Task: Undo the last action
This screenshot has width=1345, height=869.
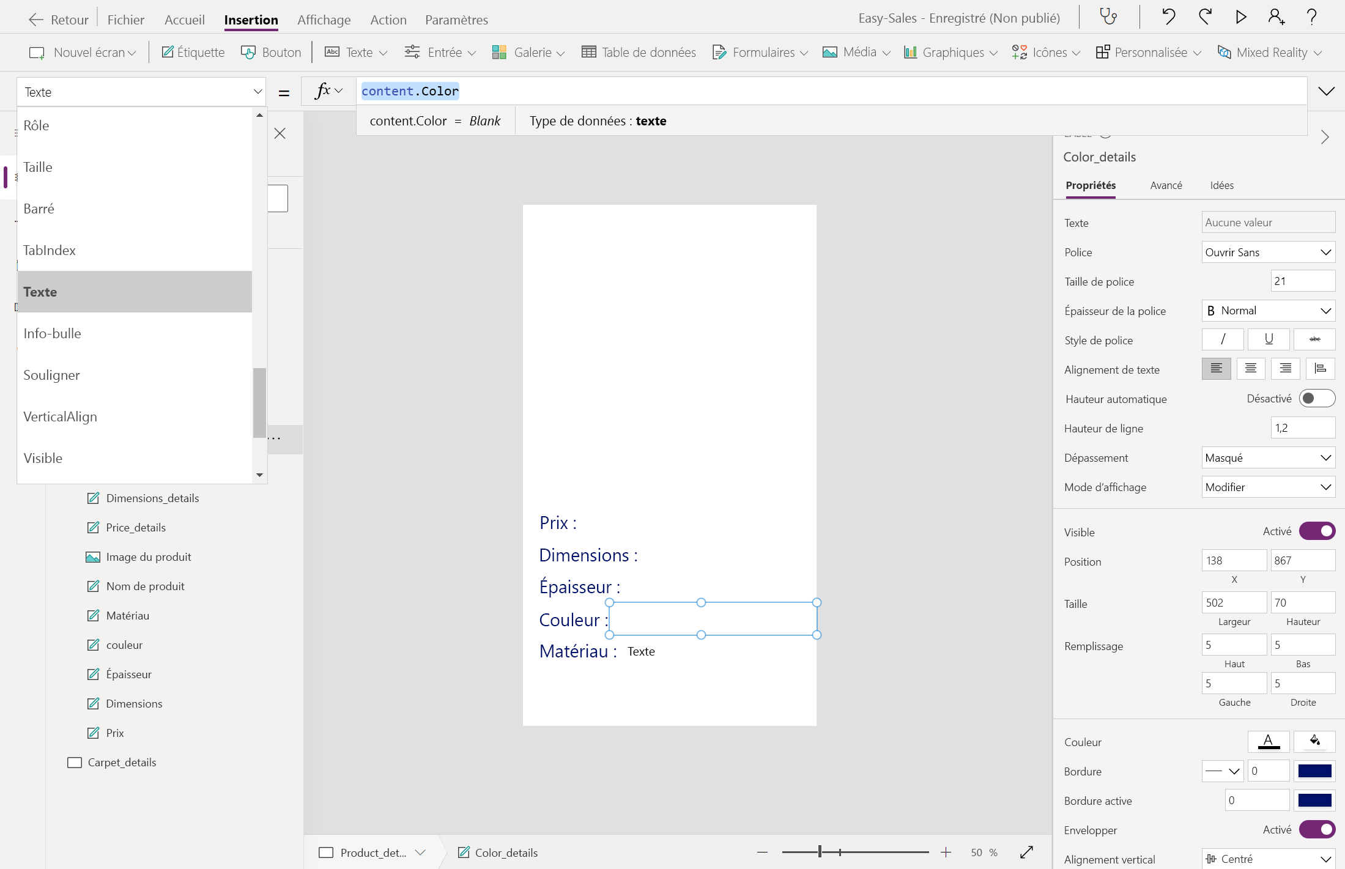Action: click(x=1168, y=17)
